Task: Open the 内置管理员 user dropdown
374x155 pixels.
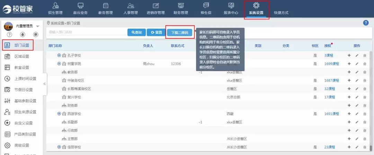Action: (x=37, y=26)
